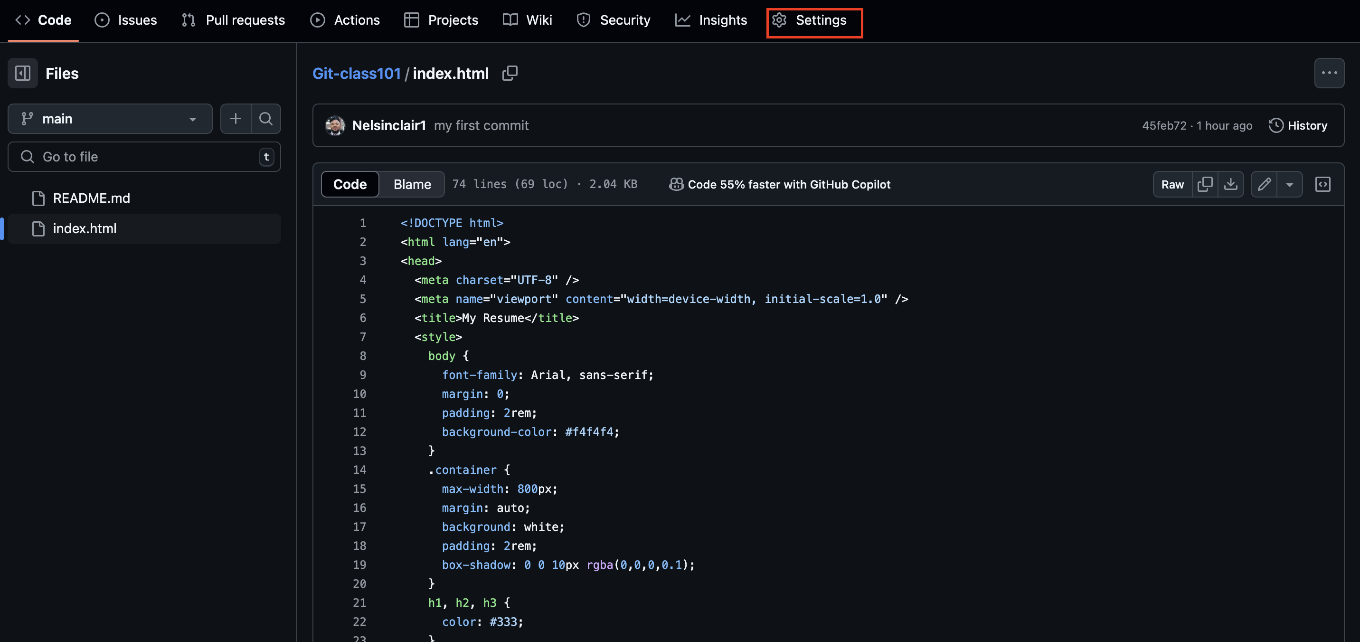Open the main branch selector dropdown

click(x=110, y=119)
